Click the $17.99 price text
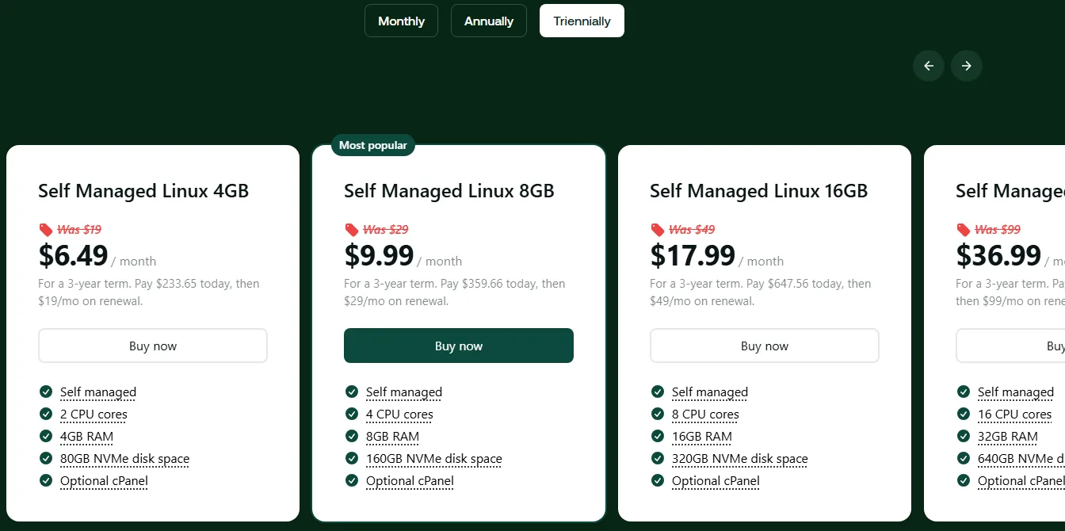Viewport: 1065px width, 531px height. tap(693, 255)
